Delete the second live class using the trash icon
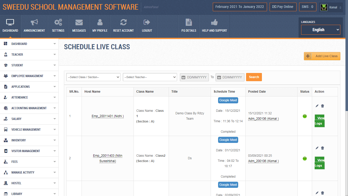 [x=323, y=148]
